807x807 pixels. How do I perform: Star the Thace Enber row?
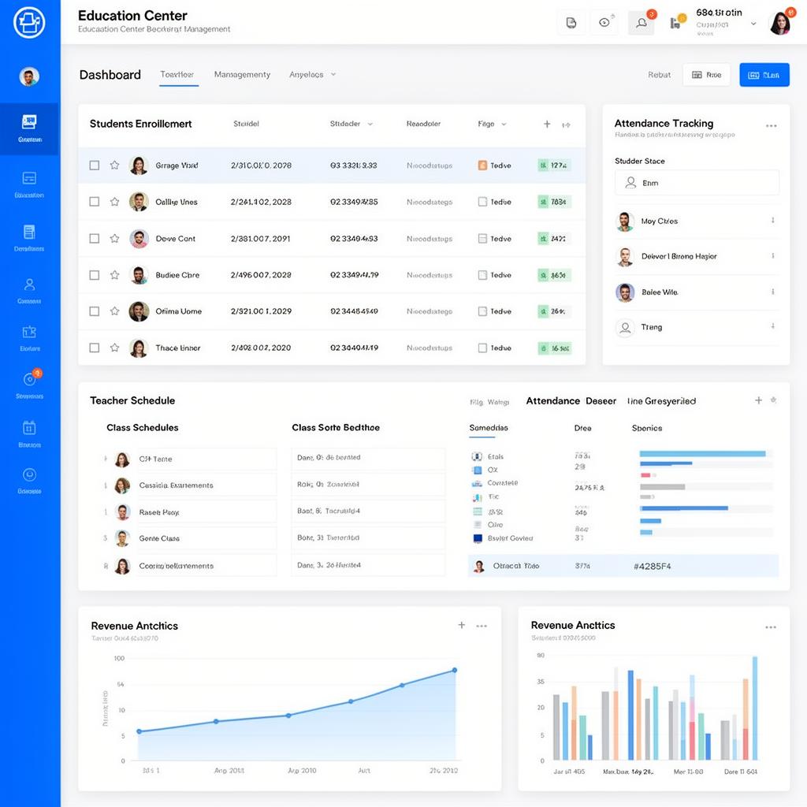(114, 348)
